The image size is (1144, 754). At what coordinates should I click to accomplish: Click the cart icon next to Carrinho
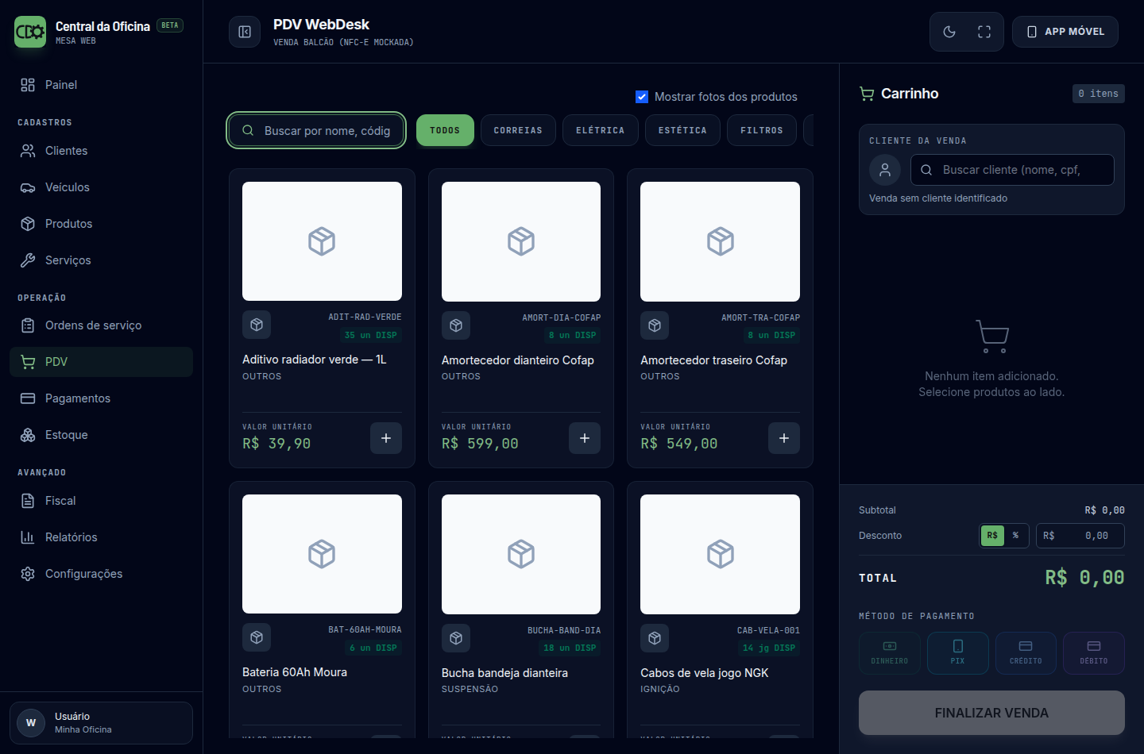(x=867, y=94)
